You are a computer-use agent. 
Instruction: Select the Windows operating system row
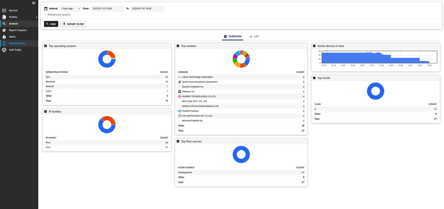tap(107, 82)
